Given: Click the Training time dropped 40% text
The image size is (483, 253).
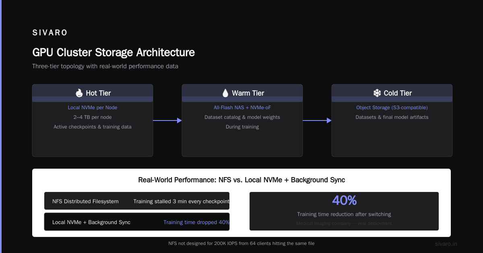Looking at the screenshot, I should 196,222.
